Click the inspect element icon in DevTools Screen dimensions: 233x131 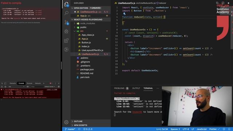tap(2, 83)
